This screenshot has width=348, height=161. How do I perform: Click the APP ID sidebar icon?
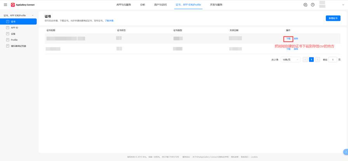[8, 28]
